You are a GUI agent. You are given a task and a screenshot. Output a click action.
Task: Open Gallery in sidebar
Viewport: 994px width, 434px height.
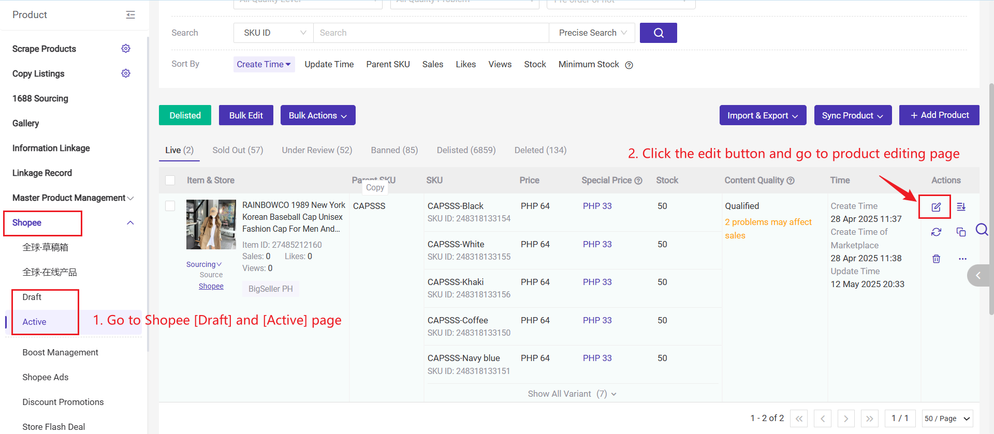tap(25, 123)
